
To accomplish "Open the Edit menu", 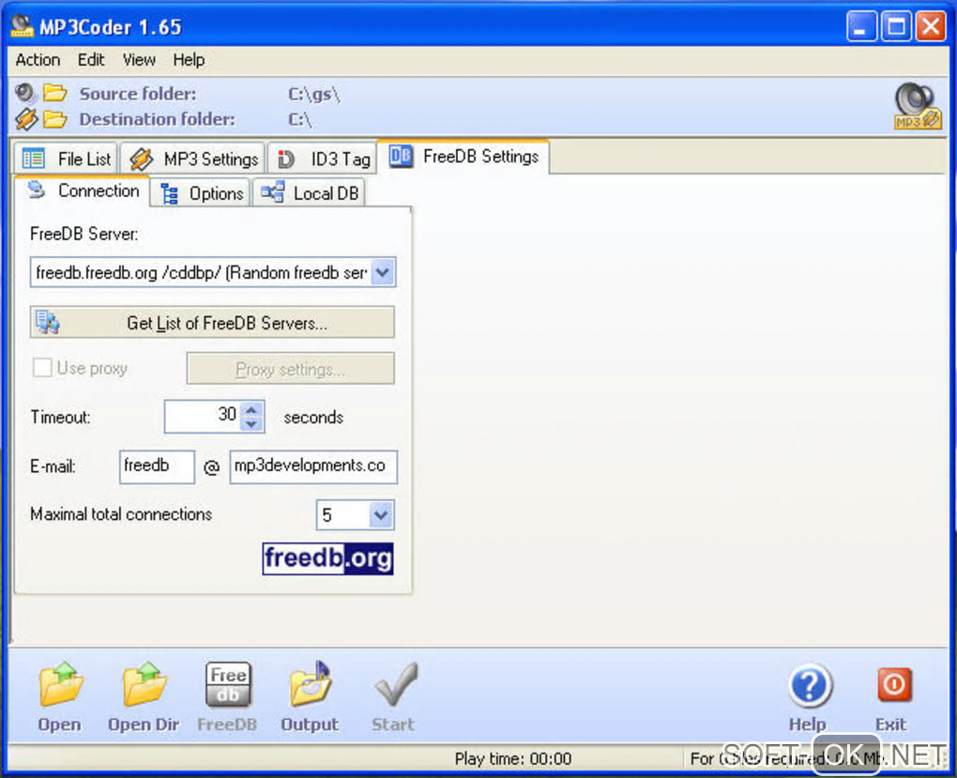I will point(91,60).
